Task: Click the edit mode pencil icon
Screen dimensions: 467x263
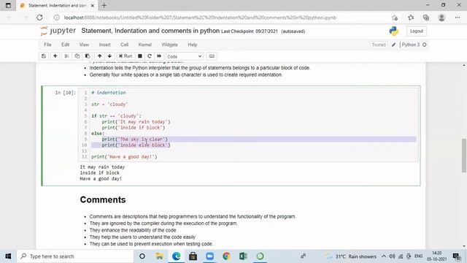Action: [393, 45]
